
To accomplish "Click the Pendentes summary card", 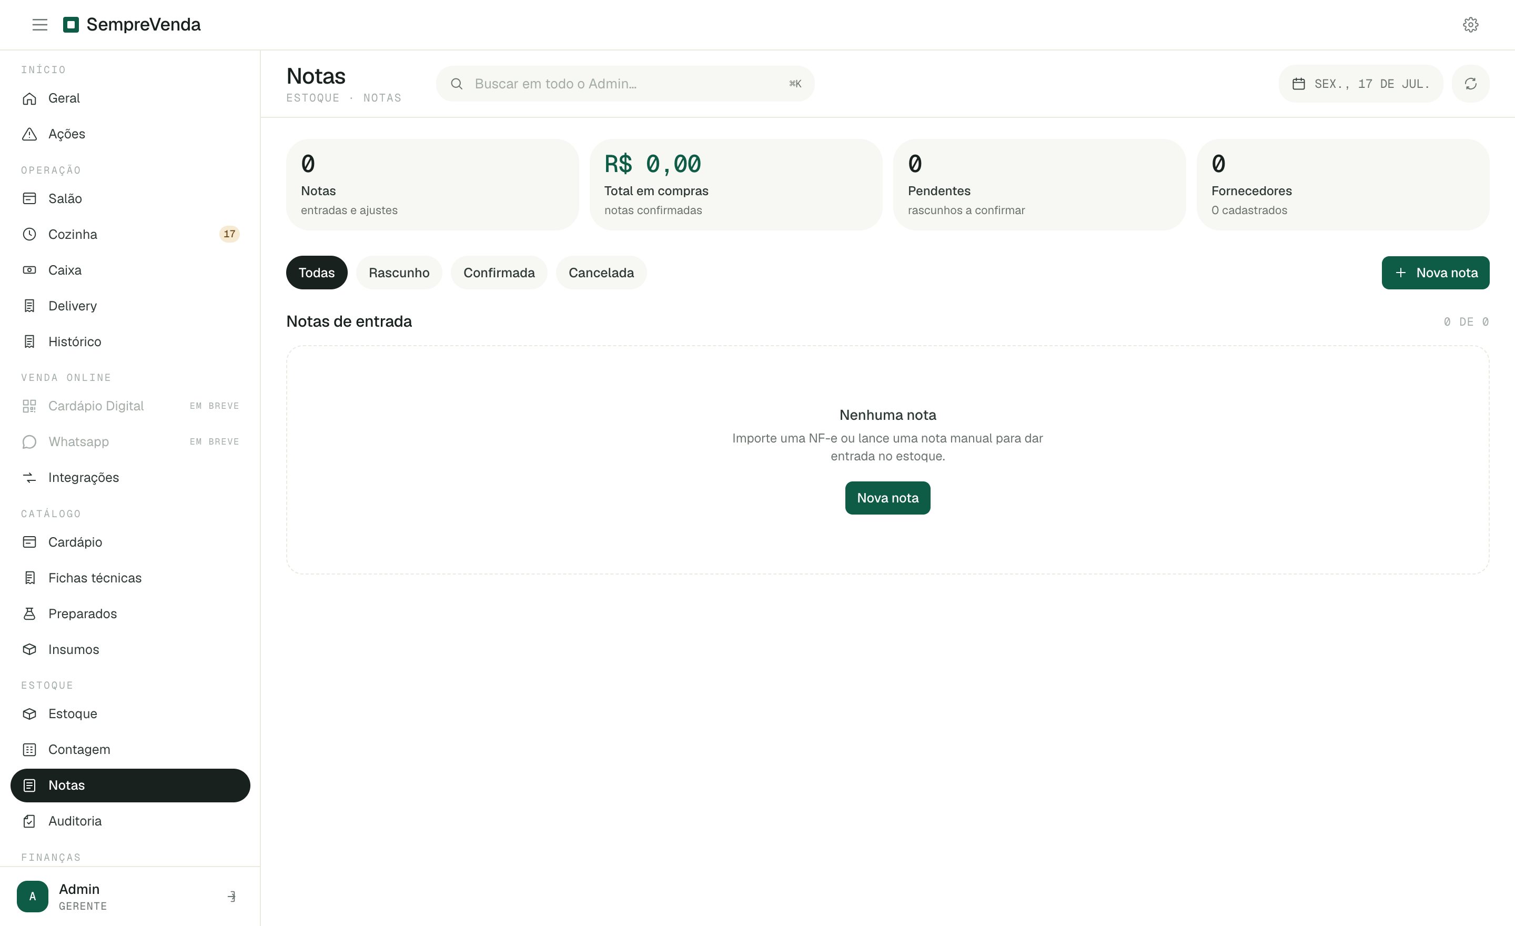I will [1039, 185].
